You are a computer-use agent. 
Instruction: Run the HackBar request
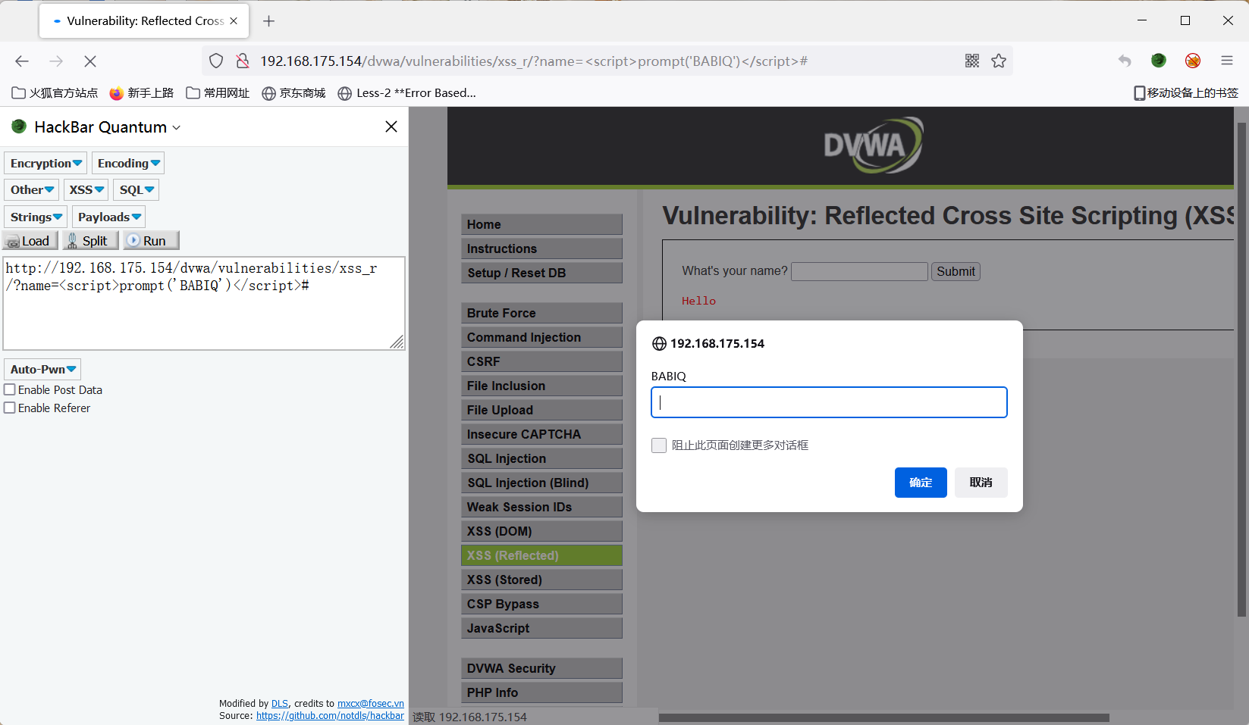[152, 240]
